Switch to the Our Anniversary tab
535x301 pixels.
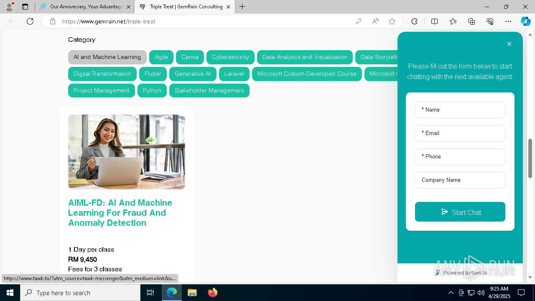coord(85,7)
